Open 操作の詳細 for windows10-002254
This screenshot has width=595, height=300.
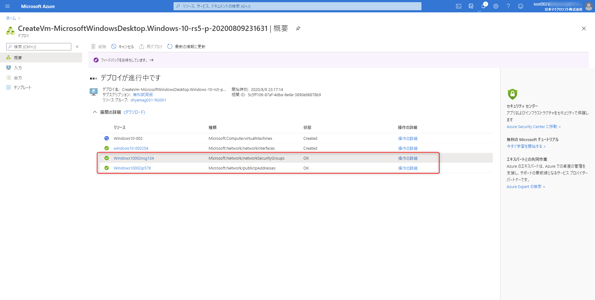(x=408, y=148)
